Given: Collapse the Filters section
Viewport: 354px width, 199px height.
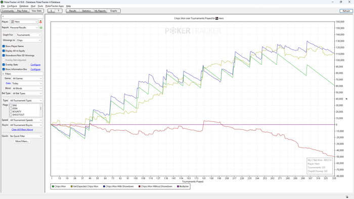Looking at the screenshot, I should 3,74.
